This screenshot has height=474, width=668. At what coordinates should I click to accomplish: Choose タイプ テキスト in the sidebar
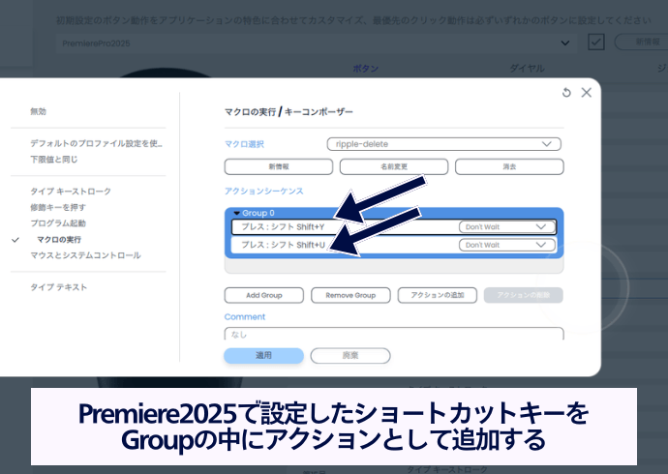point(59,287)
